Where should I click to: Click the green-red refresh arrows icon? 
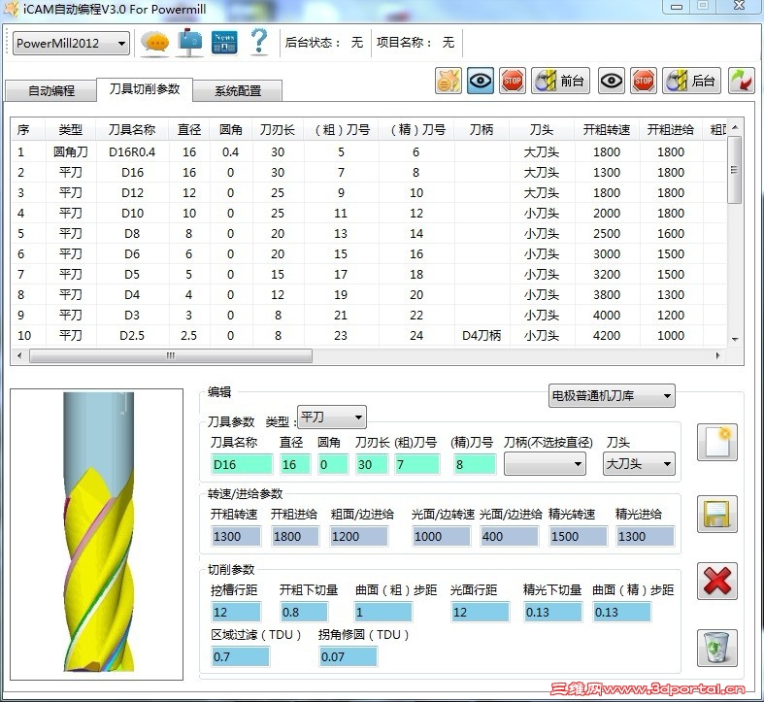pos(741,81)
